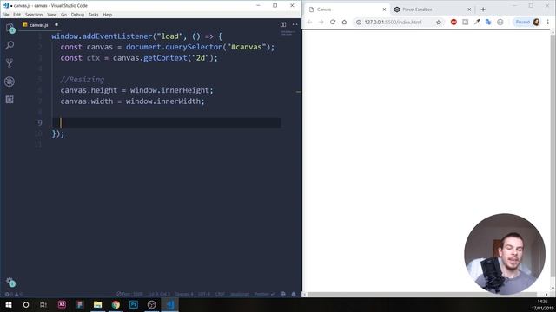Place cursor on empty line 9
Viewport: 556px width, 312px height.
167,123
